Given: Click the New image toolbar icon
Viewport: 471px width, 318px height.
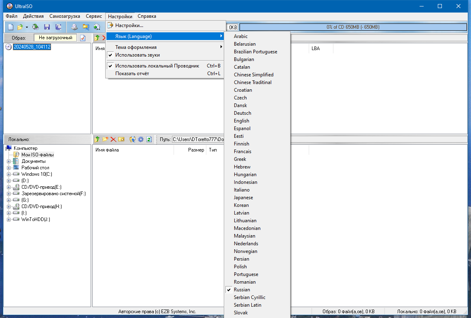Looking at the screenshot, I should (11, 27).
